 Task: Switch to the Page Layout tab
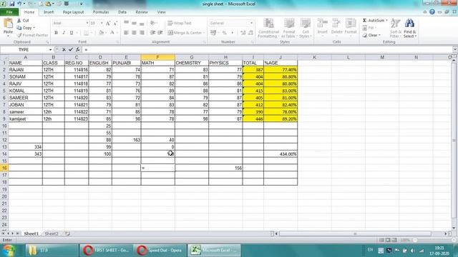click(73, 12)
